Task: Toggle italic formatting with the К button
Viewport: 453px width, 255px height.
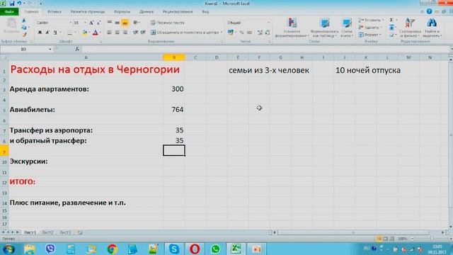Action: (47, 33)
